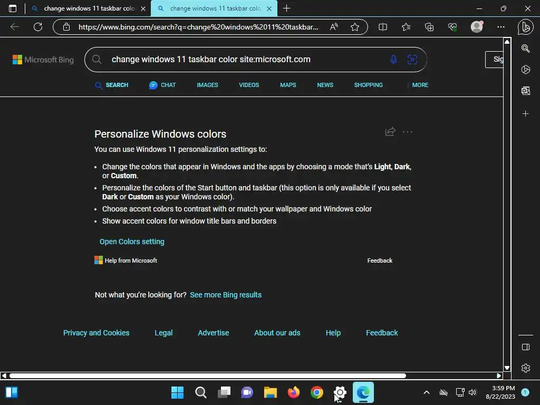This screenshot has height=405, width=540.
Task: Add this page to favorites star
Action: point(355,27)
